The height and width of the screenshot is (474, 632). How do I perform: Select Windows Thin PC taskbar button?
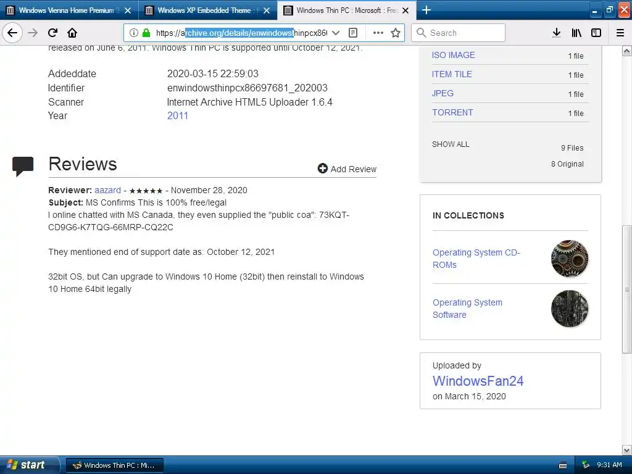click(114, 465)
